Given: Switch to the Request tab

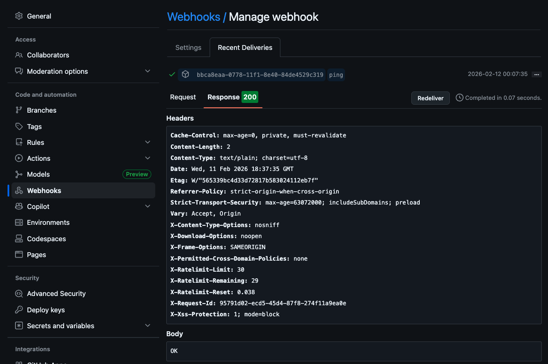Looking at the screenshot, I should pos(183,97).
